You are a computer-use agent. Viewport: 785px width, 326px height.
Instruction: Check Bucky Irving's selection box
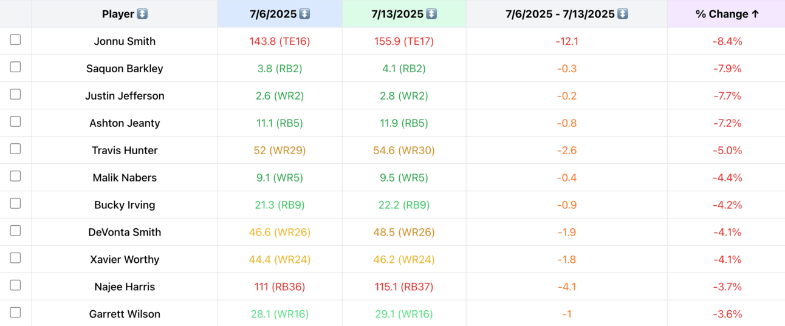click(15, 203)
